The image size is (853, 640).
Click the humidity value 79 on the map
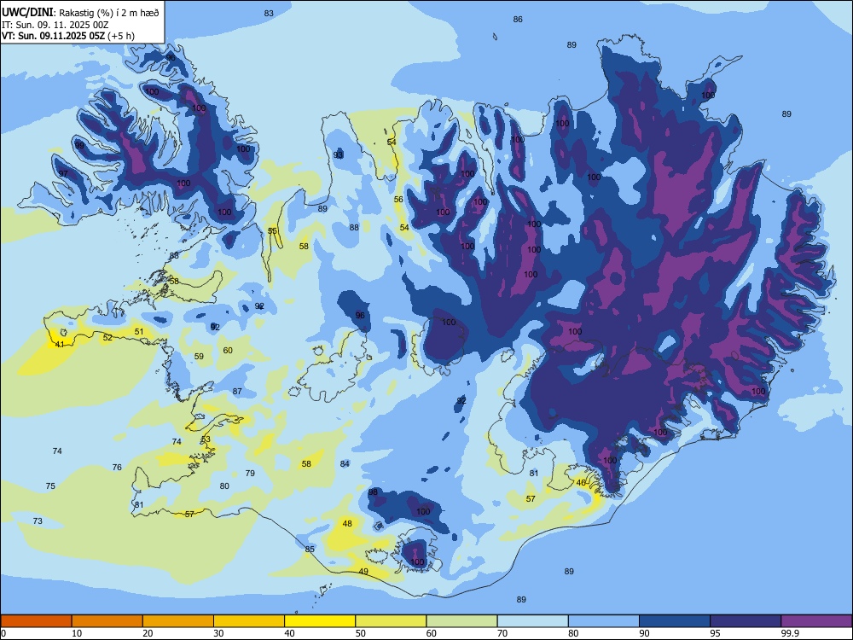[250, 473]
